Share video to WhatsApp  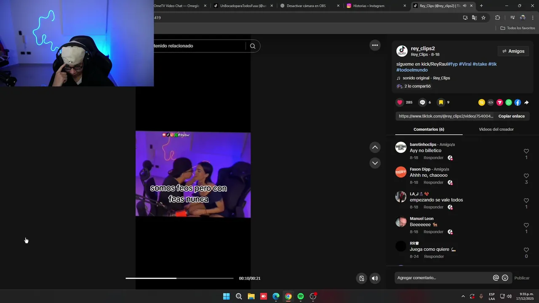pyautogui.click(x=509, y=102)
